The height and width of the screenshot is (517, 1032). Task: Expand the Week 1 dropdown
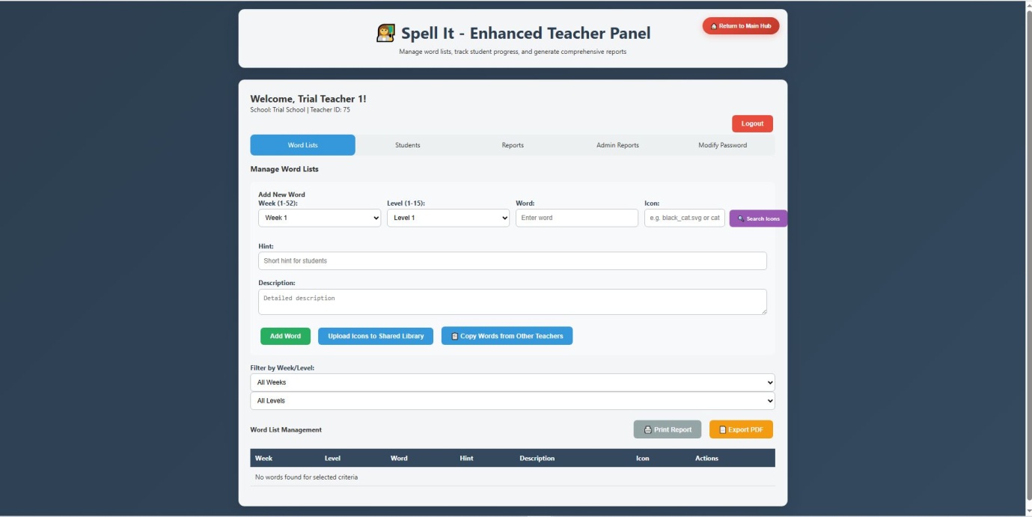point(319,218)
